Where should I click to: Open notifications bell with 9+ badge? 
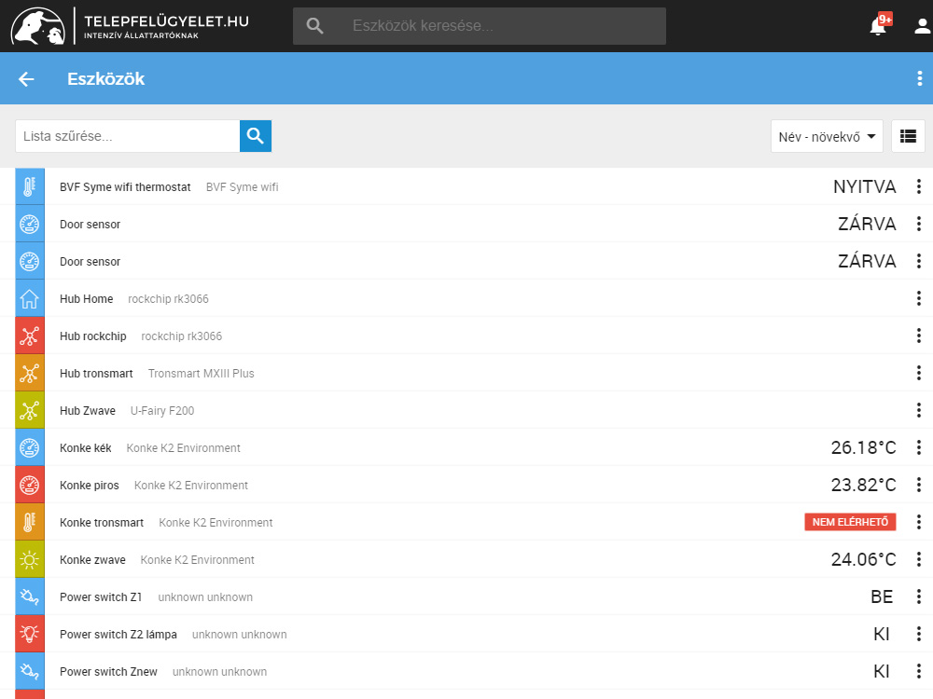[x=878, y=25]
